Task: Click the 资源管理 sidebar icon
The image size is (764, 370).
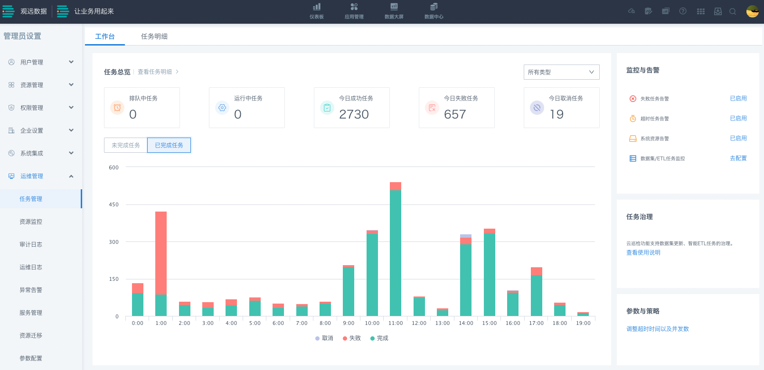Action: click(x=11, y=85)
